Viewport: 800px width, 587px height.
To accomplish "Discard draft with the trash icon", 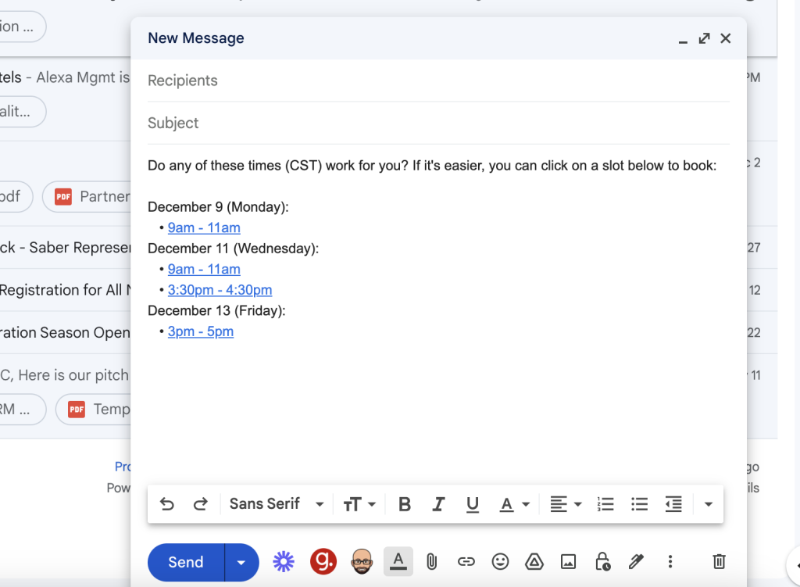I will tap(719, 561).
